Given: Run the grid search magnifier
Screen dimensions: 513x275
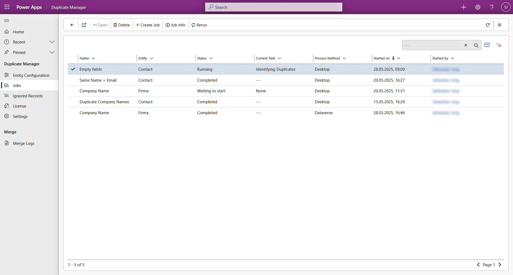Looking at the screenshot, I should point(476,45).
